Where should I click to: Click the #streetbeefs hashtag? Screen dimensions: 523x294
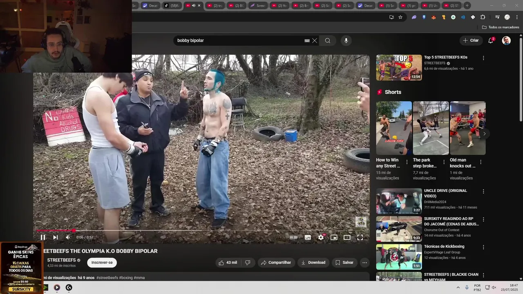coord(107,278)
